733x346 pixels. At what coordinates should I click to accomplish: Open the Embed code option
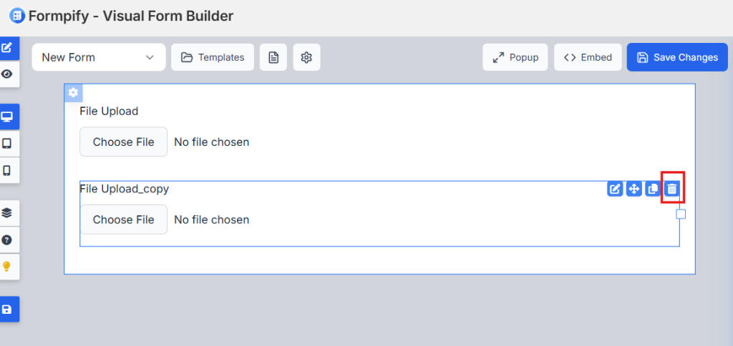click(588, 57)
